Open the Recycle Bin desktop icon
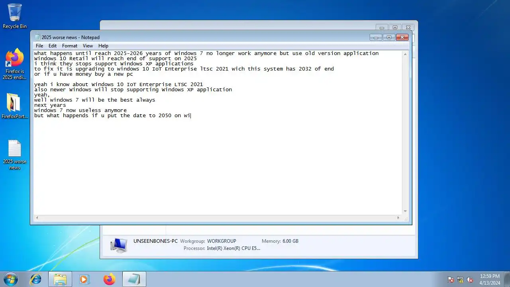This screenshot has height=287, width=510. click(15, 16)
